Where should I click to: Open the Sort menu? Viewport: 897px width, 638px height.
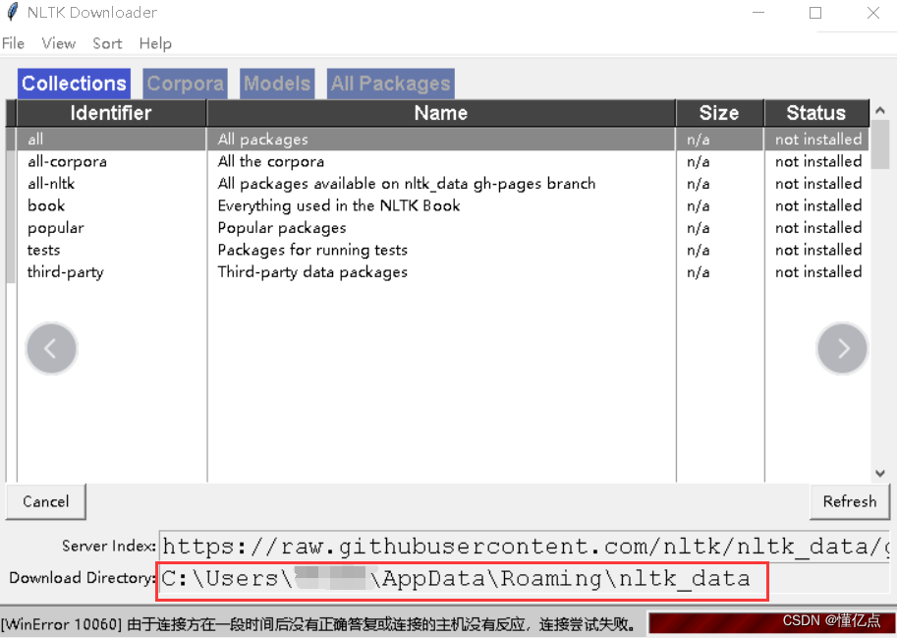[107, 43]
